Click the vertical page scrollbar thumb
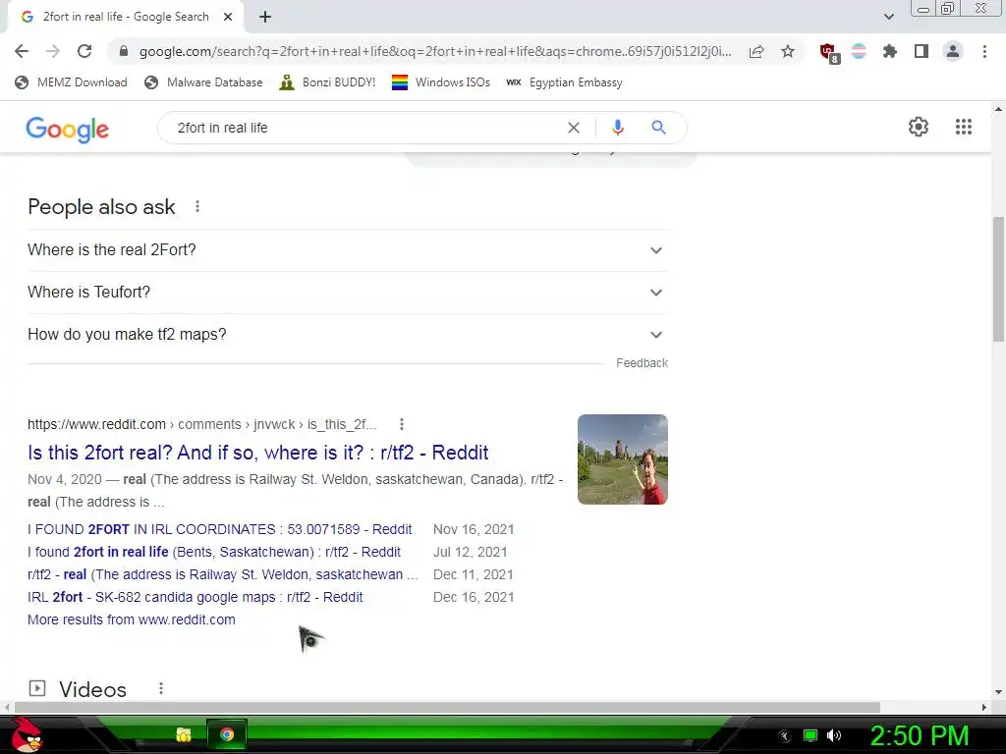 point(998,280)
